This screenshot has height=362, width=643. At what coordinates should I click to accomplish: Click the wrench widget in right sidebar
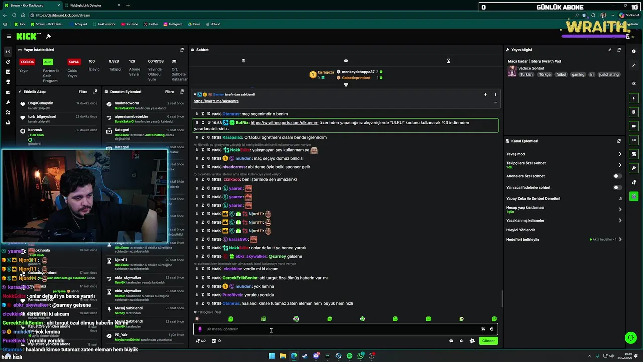634,168
